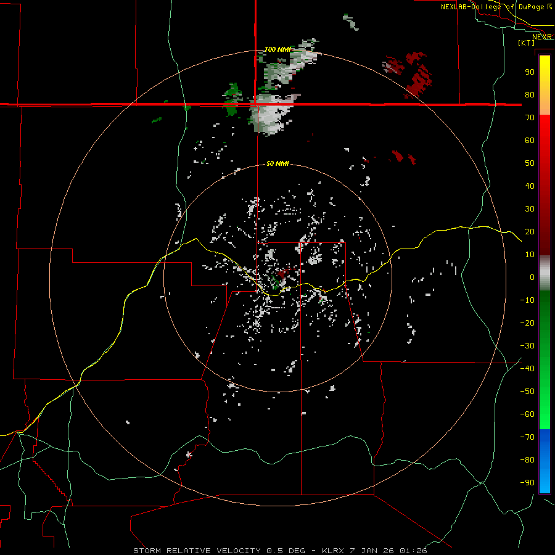Click the 50 NMI range ring label

tap(277, 163)
